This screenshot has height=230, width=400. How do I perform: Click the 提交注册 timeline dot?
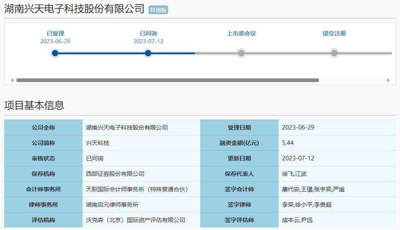point(334,53)
